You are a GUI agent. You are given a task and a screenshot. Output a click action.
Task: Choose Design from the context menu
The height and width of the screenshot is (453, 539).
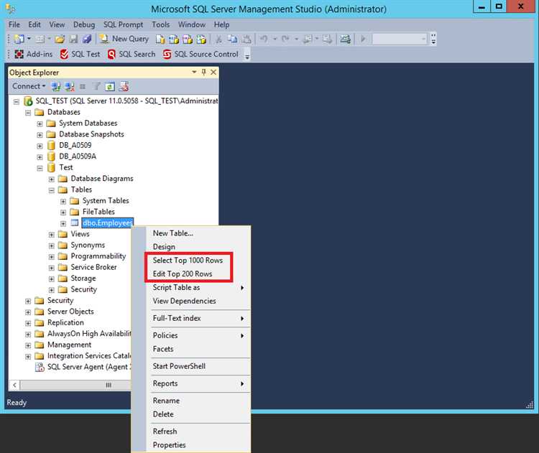click(x=164, y=246)
